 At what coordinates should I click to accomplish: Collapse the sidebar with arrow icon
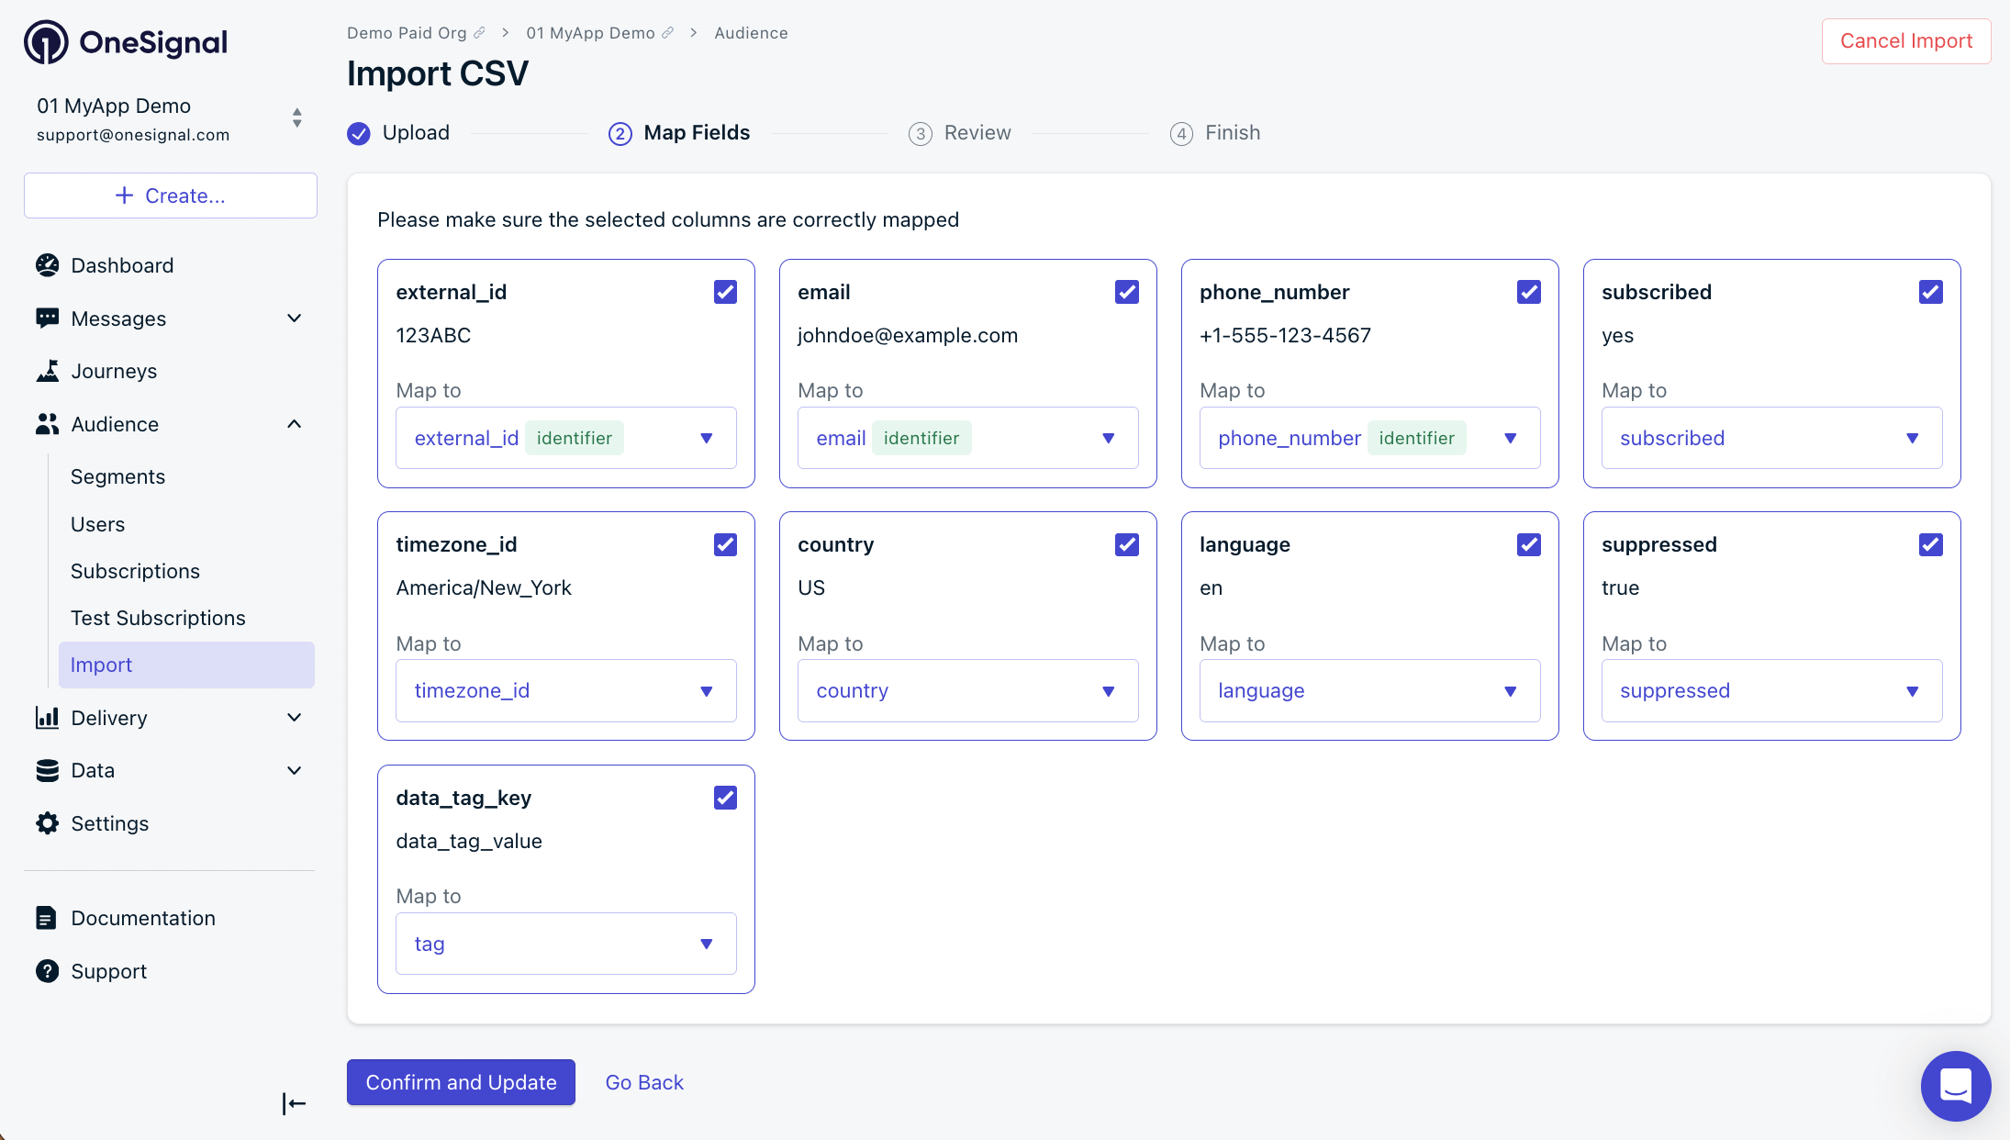294,1103
